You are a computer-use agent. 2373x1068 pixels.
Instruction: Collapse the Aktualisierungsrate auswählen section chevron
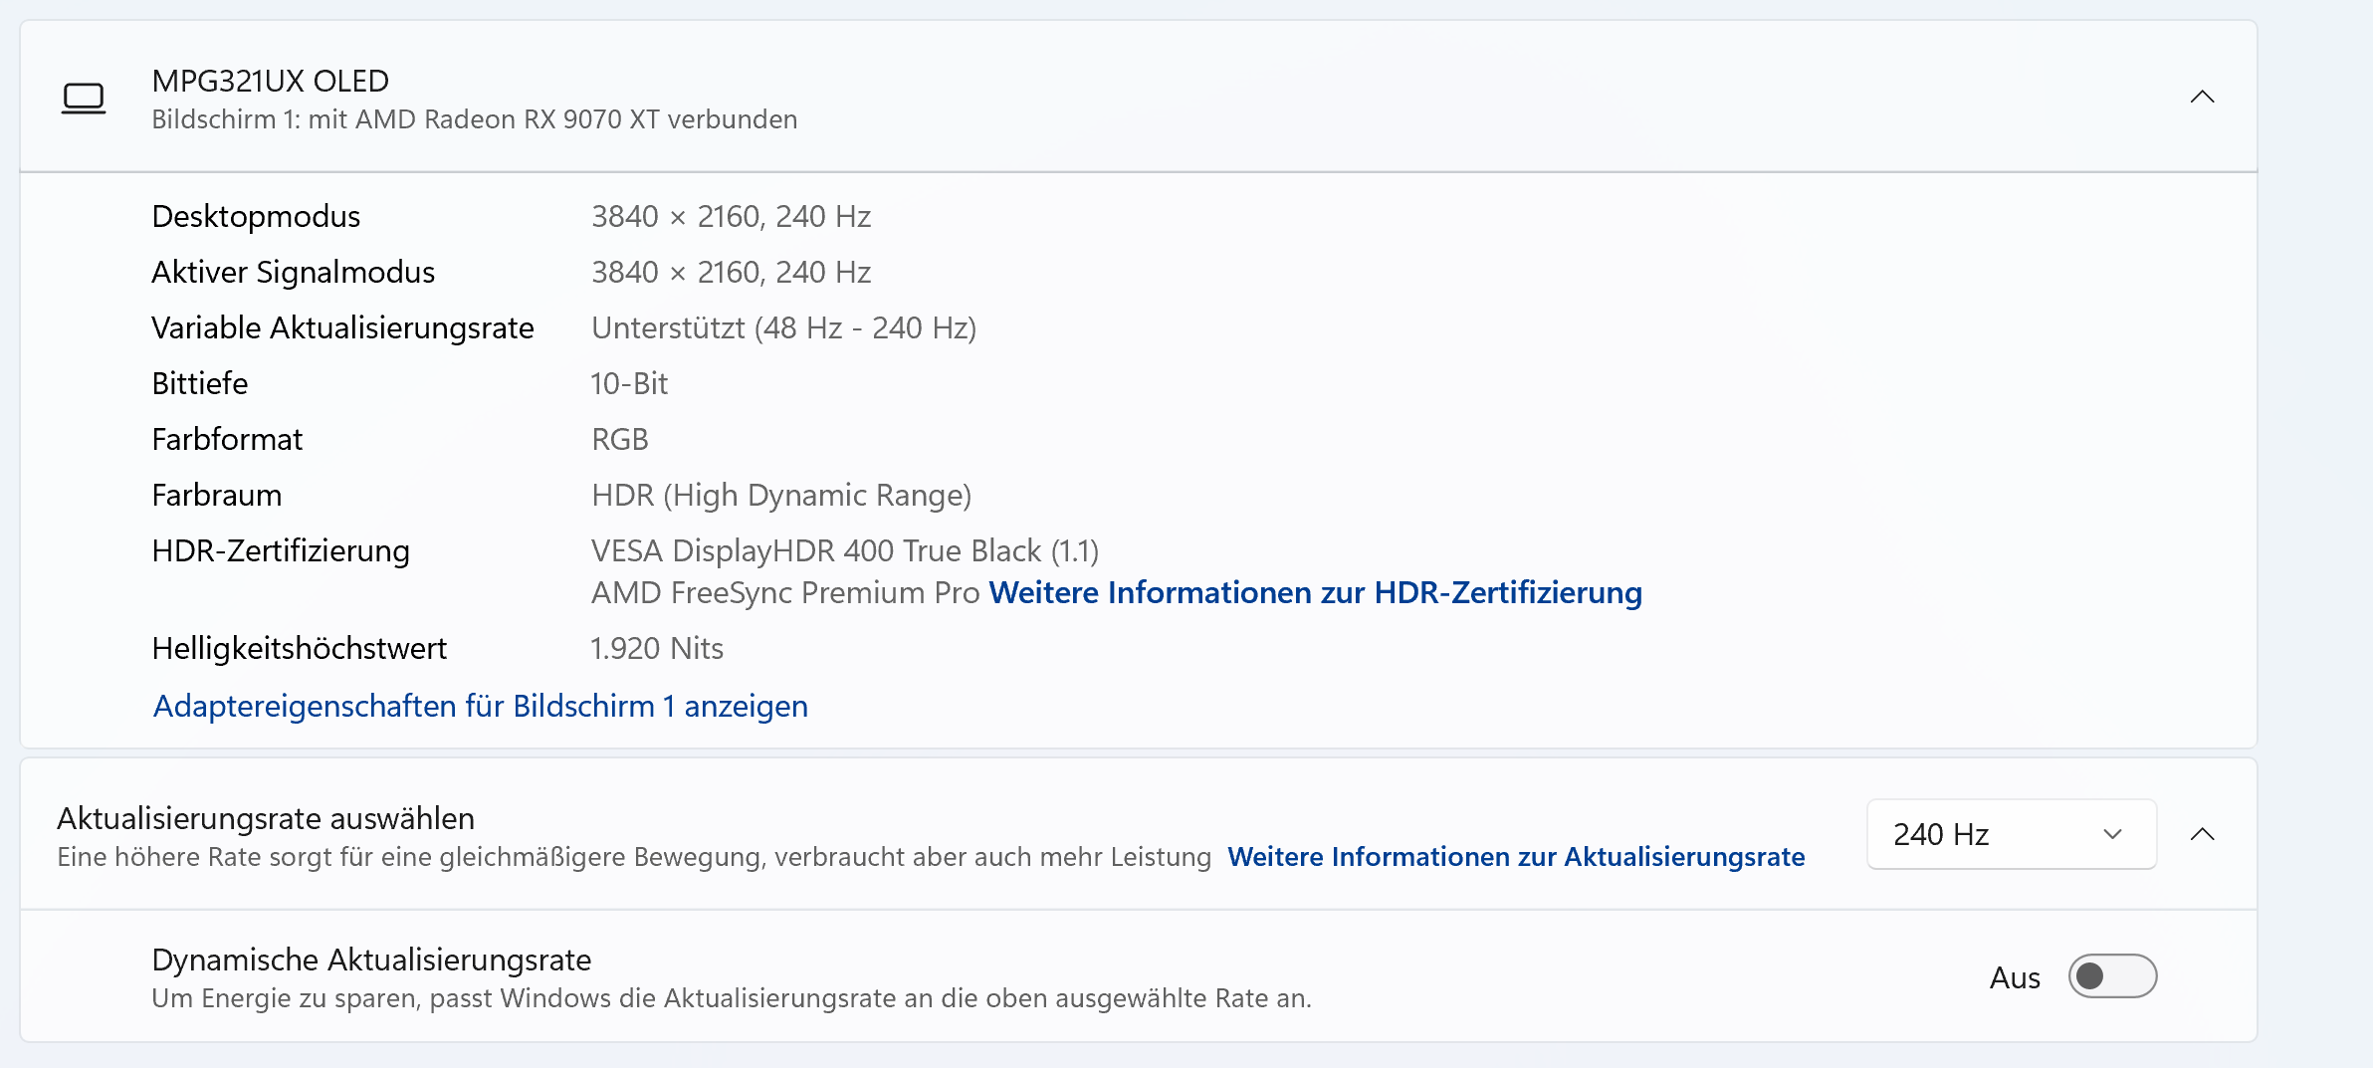[2202, 834]
